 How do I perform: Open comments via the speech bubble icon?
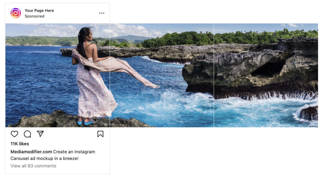click(27, 134)
